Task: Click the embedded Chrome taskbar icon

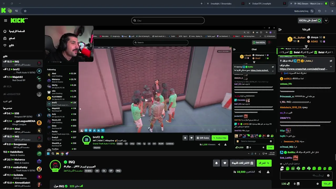Action: pos(62,154)
